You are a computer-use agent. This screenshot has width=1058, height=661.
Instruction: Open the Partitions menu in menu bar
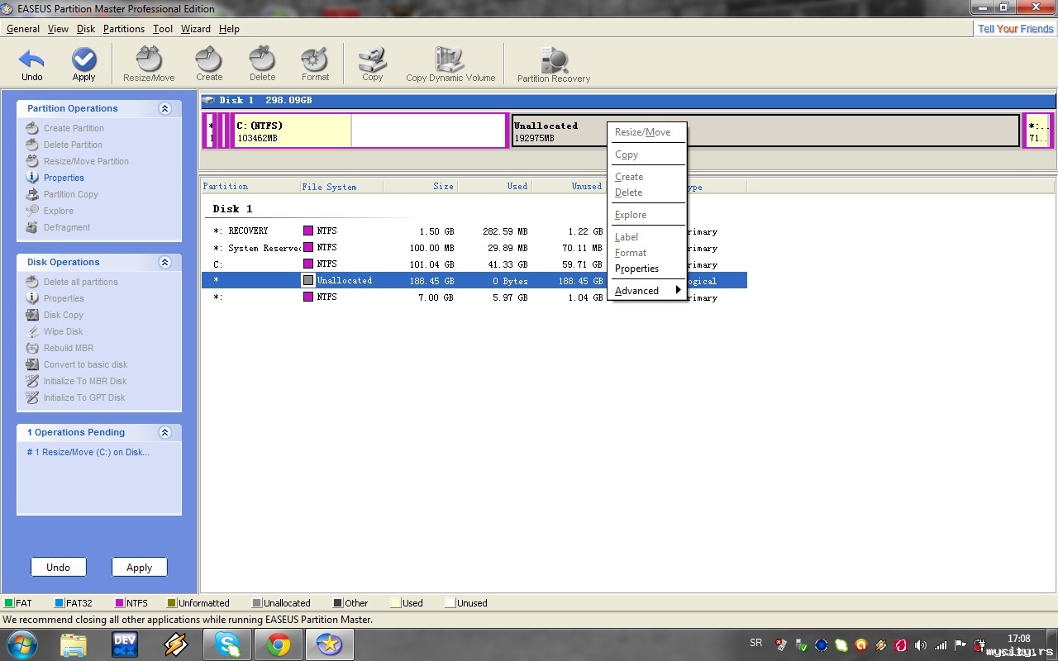pos(124,29)
